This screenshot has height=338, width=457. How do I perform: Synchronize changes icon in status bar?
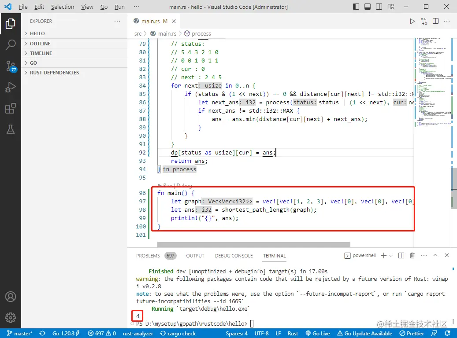point(42,333)
